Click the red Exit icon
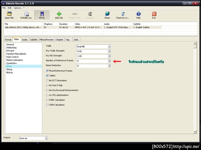 point(154,15)
